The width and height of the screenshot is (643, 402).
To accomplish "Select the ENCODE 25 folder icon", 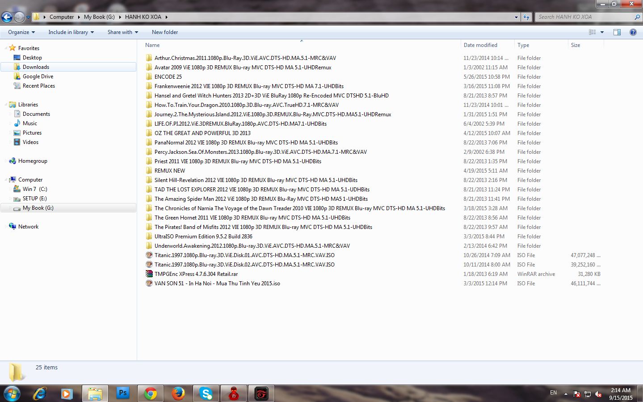I will coord(149,77).
